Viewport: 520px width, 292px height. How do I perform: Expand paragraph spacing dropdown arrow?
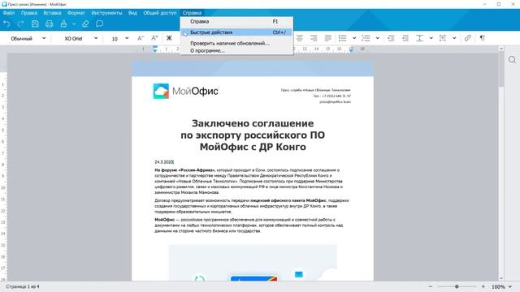click(x=454, y=38)
